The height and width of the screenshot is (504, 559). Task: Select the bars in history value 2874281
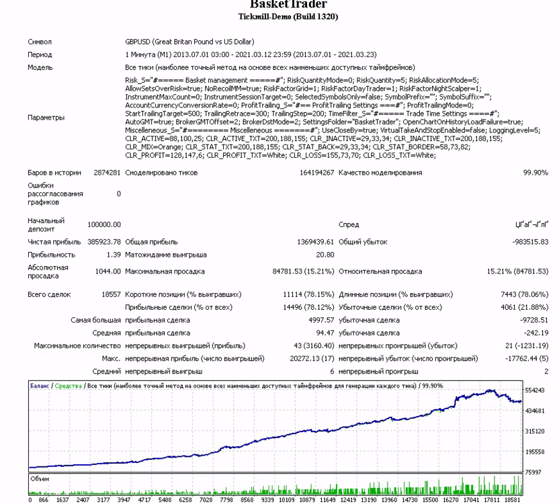coord(107,173)
